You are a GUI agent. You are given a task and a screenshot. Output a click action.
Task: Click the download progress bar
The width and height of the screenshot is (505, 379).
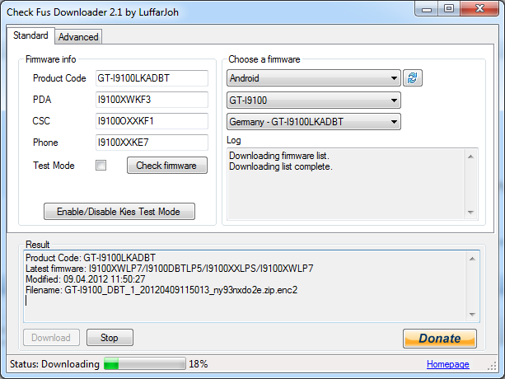tap(145, 364)
